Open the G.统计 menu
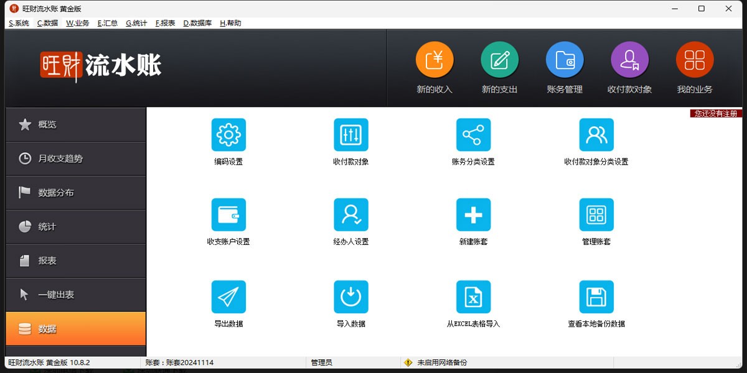Image resolution: width=747 pixels, height=373 pixels. (136, 23)
